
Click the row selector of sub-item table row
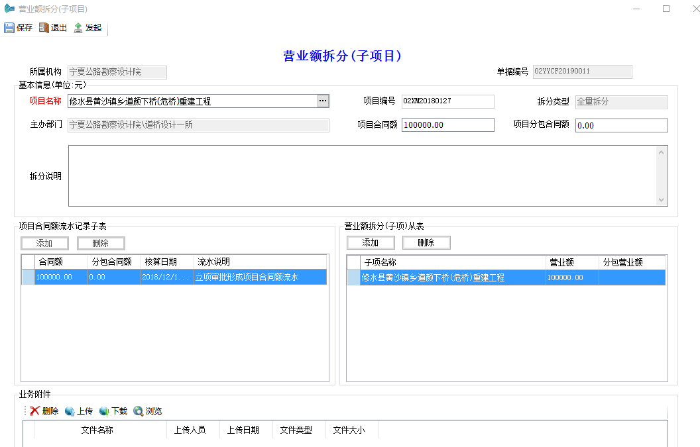(354, 277)
